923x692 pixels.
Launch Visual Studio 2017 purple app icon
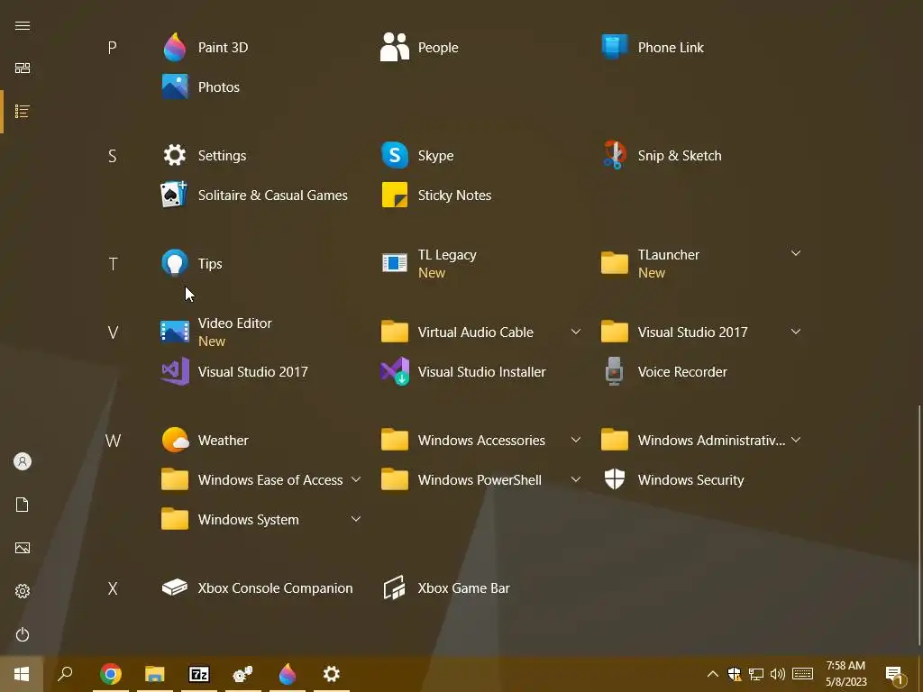(175, 371)
